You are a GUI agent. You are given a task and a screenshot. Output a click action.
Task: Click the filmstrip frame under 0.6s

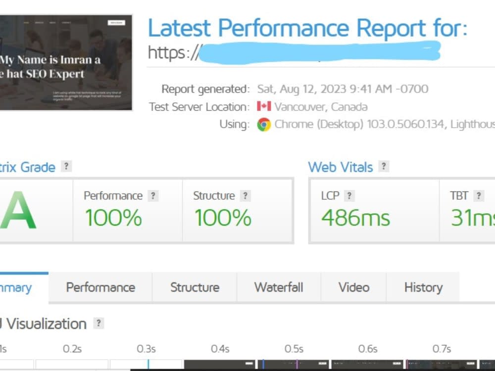pos(367,364)
